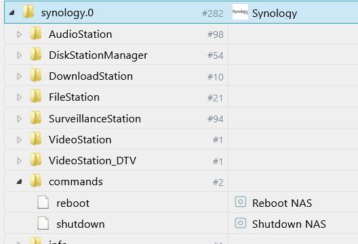Expand the DownloadStation folder arrow
This screenshot has height=244, width=358.
(20, 76)
